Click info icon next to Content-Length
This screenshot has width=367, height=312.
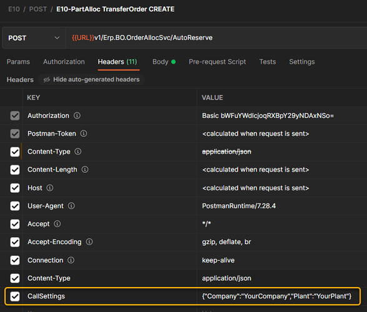click(85, 169)
